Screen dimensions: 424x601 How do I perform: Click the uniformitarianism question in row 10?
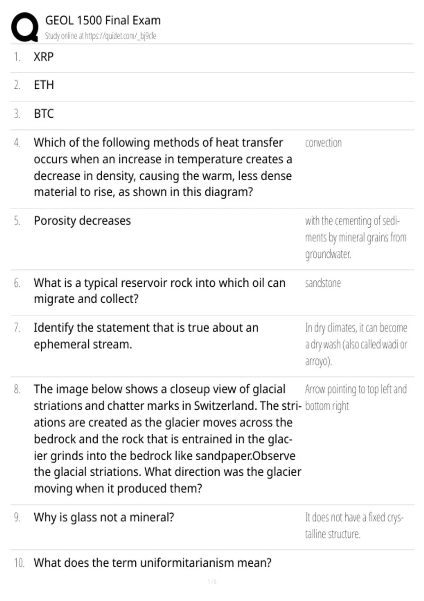coord(153,562)
